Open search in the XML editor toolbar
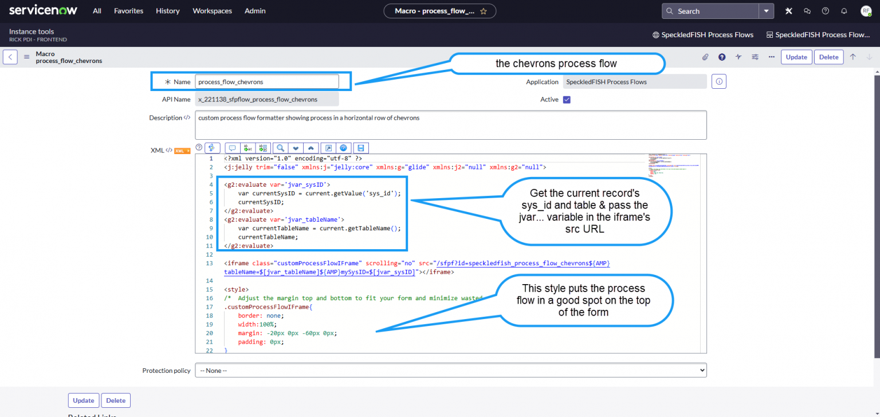Viewport: 880px width, 417px height. coord(280,148)
